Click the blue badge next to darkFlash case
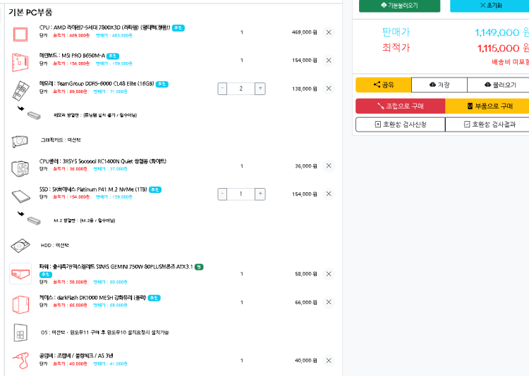Screen dimensions: 529x376 (154, 298)
